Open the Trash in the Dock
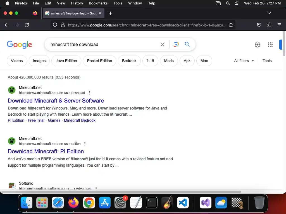The image size is (286, 214). pos(259,203)
